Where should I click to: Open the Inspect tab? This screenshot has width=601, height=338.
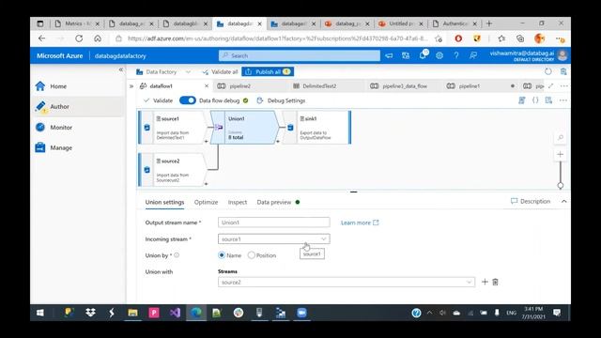[238, 202]
